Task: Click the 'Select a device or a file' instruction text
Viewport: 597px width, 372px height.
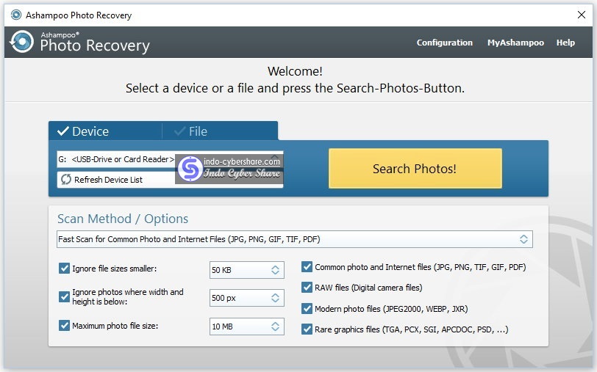Action: point(295,88)
